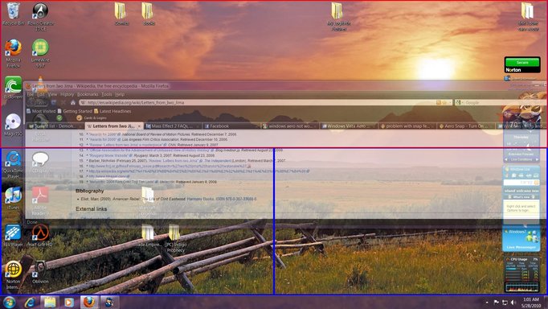Viewport: 548px width, 309px height.
Task: Open the My Logitech Pictures folder
Action: (338, 16)
